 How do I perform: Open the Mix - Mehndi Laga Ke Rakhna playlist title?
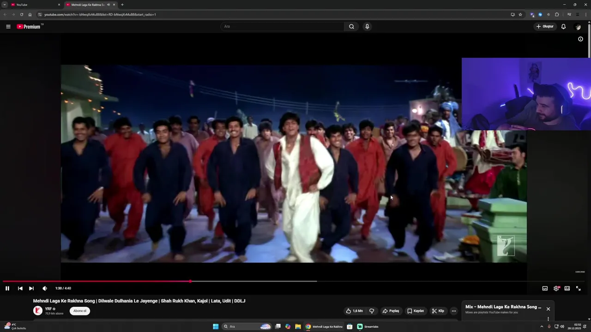click(503, 307)
